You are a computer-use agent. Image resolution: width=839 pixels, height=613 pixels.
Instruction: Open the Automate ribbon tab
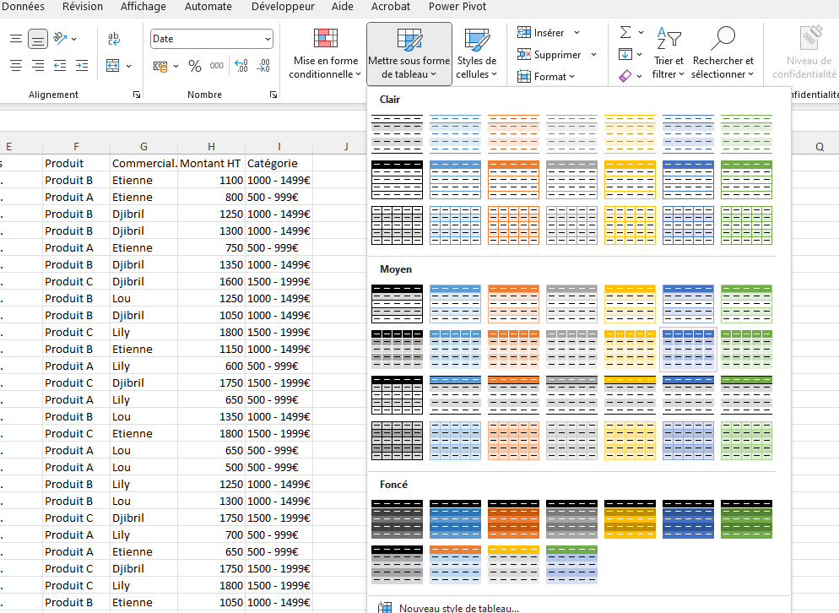pyautogui.click(x=208, y=7)
